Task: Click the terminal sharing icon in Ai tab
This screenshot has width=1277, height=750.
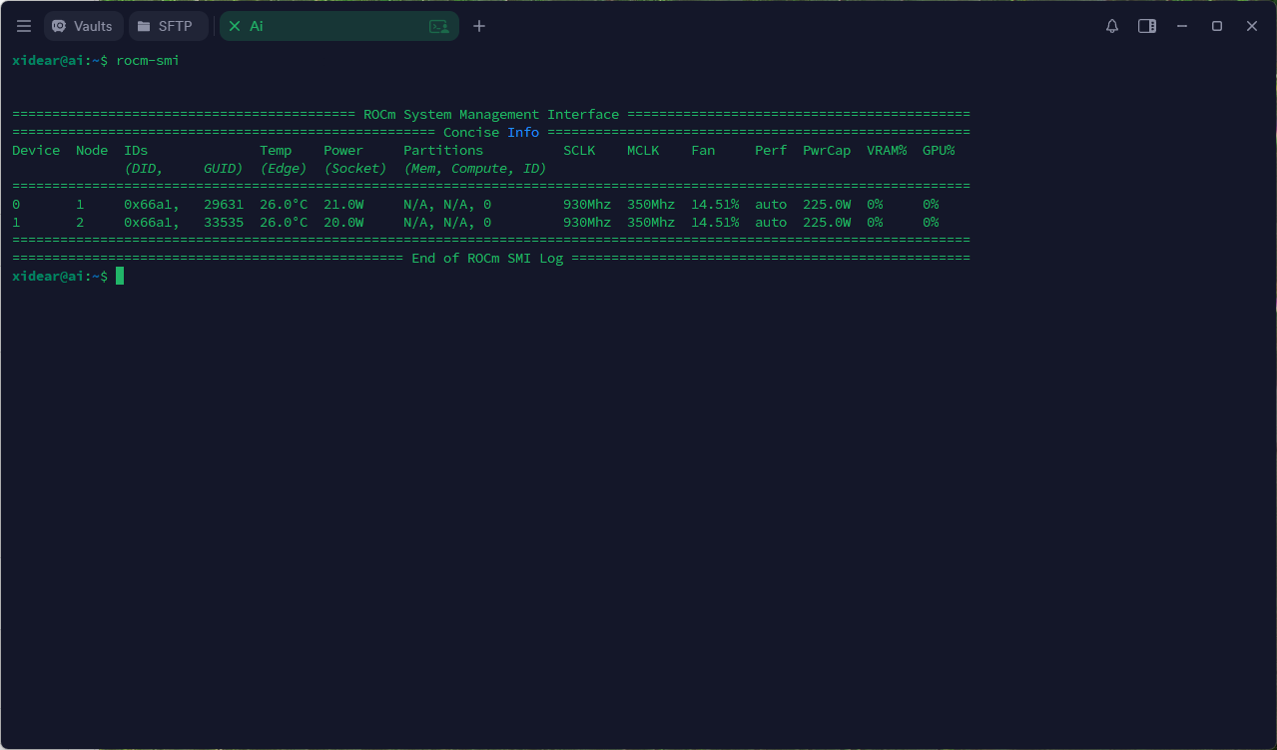Action: [438, 27]
